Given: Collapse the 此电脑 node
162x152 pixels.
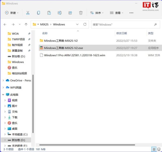Looking at the screenshot, I should point(3,94).
